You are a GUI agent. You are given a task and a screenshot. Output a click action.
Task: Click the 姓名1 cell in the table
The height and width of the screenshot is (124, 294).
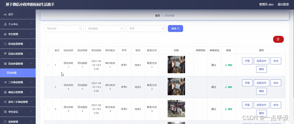pos(138,65)
